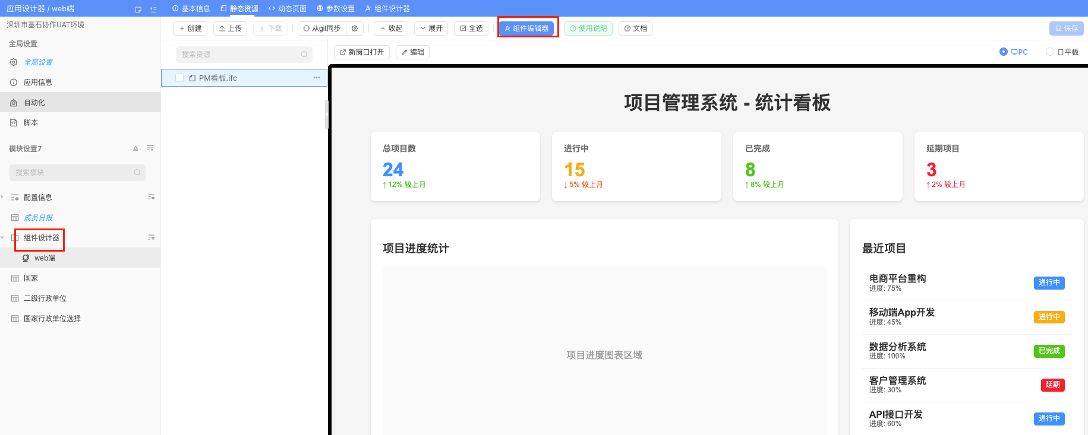The width and height of the screenshot is (1088, 435).
Task: Open 应用信息 in the sidebar
Action: (80, 82)
